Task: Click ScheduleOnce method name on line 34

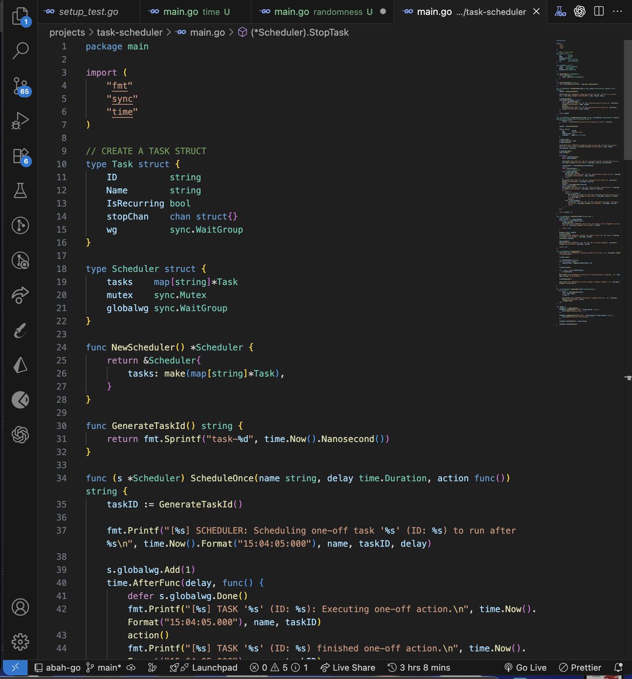Action: click(x=222, y=478)
